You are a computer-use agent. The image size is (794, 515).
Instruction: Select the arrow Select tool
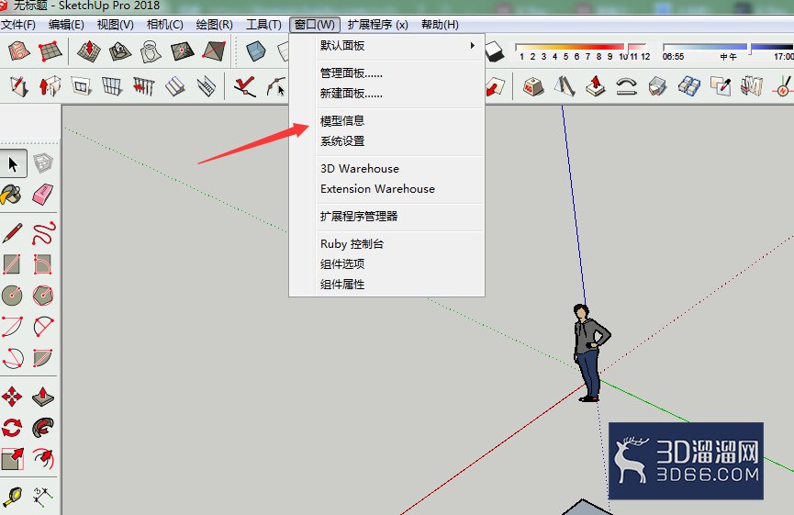click(x=13, y=163)
